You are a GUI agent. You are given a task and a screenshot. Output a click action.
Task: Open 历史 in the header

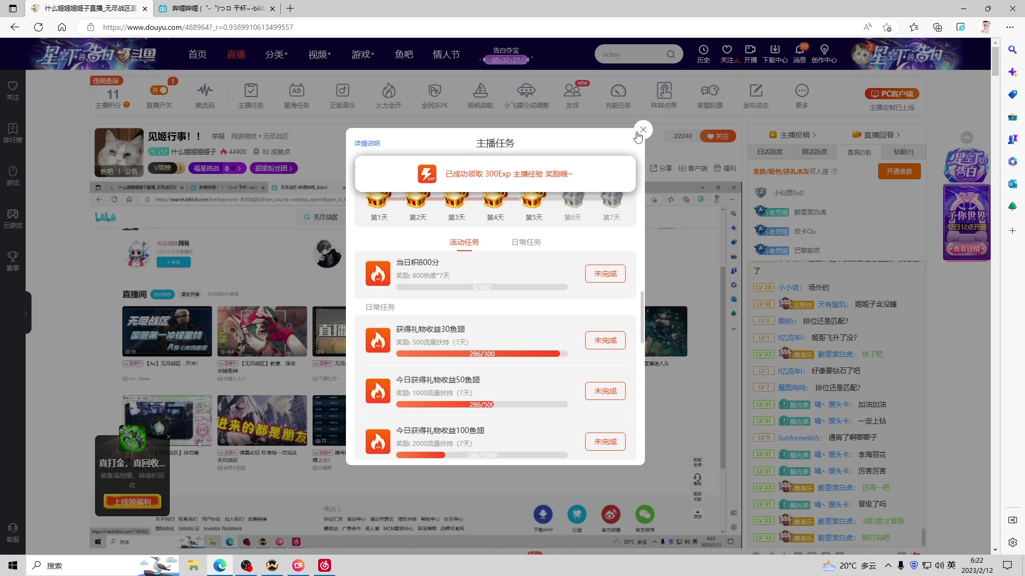click(703, 54)
